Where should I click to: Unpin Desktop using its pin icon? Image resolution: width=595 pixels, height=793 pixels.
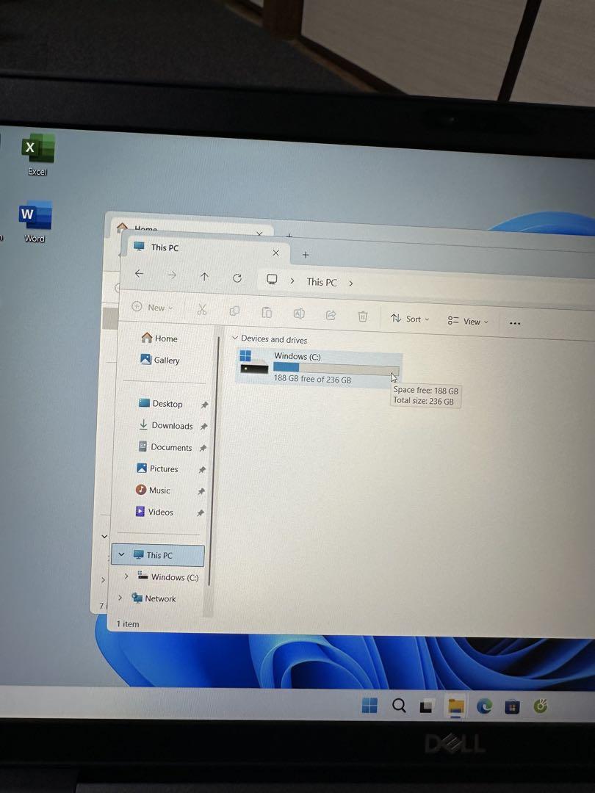[204, 405]
